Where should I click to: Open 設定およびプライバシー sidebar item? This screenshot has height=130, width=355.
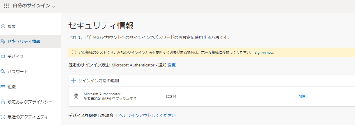tap(30, 102)
